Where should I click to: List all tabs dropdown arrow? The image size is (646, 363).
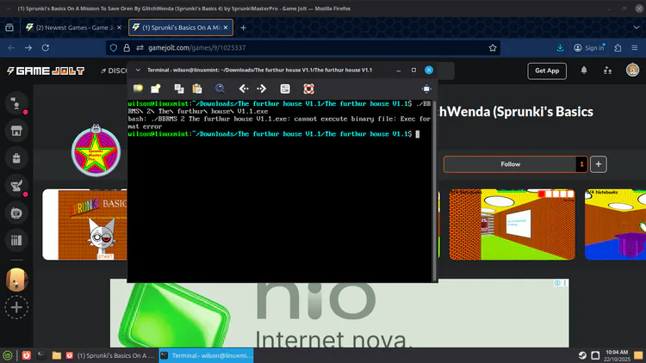[x=637, y=28]
